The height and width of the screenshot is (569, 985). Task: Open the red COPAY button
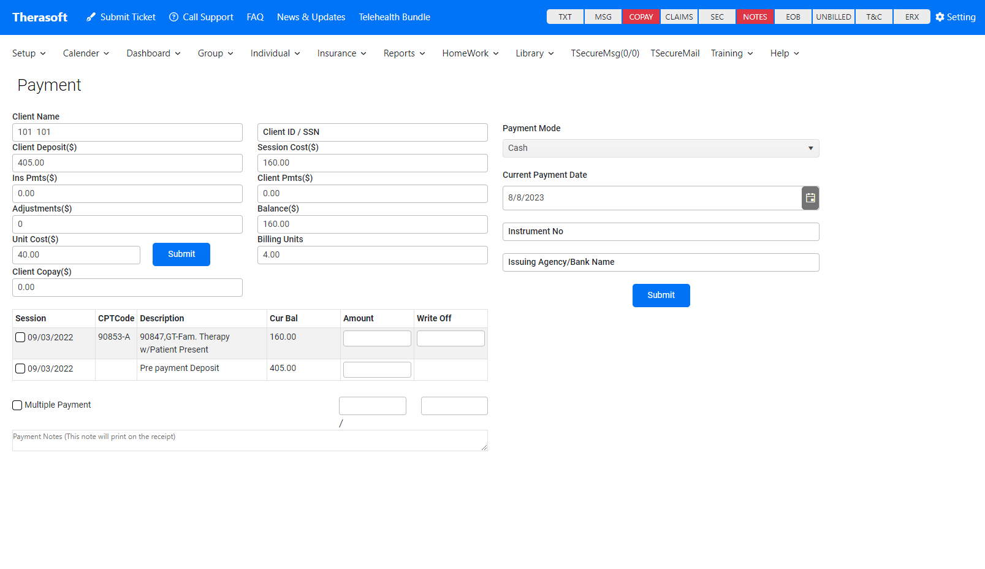coord(641,17)
